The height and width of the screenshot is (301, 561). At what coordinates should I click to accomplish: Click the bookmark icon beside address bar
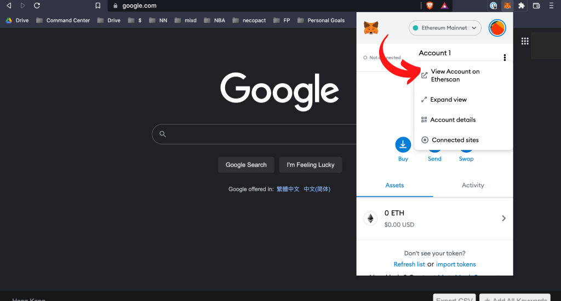pos(98,5)
